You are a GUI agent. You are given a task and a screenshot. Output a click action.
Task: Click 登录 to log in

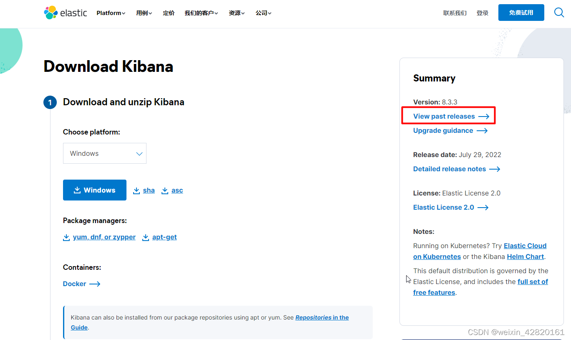pos(483,13)
